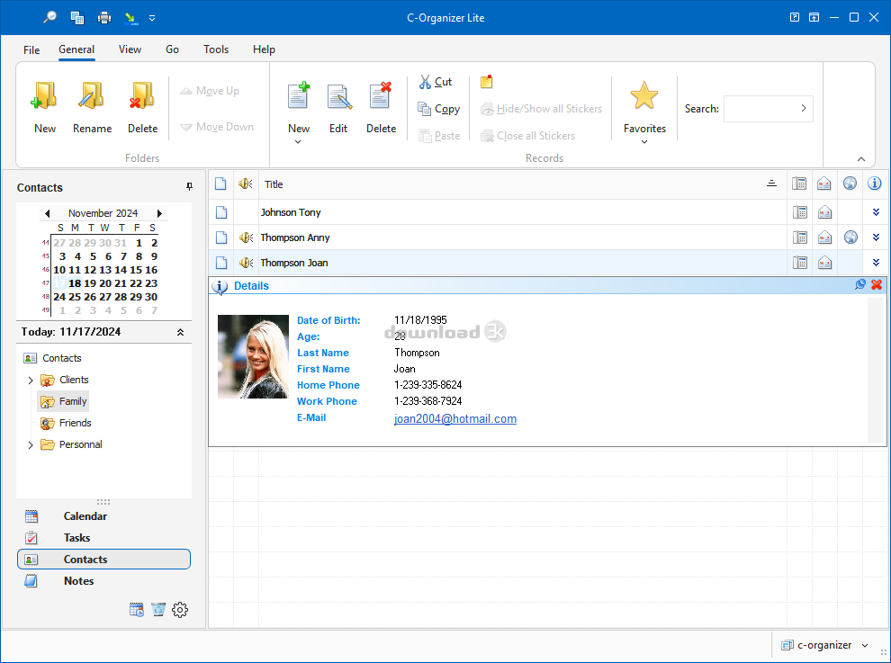Click the Rename folder icon

tap(92, 97)
